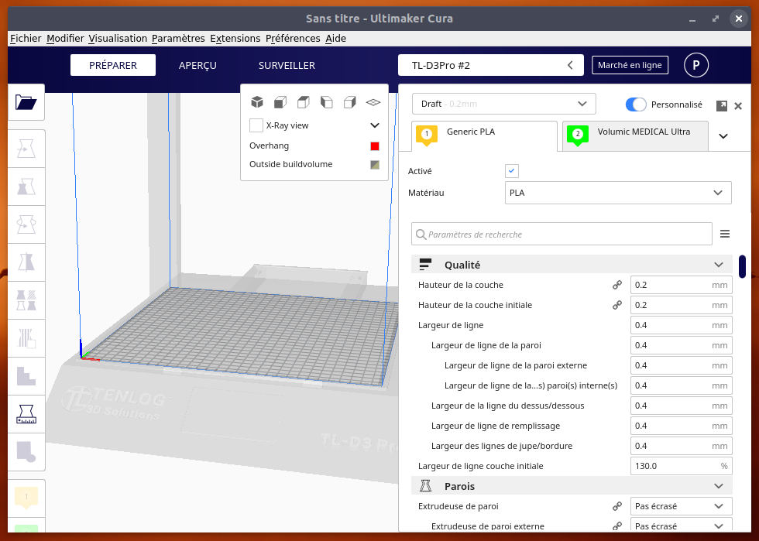Open Extrudeuse de paroi externe dropdown
The width and height of the screenshot is (759, 541).
pos(681,526)
